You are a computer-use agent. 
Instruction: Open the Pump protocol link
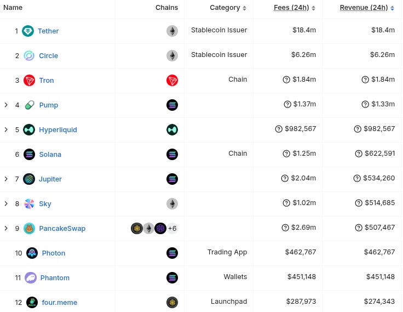point(49,105)
